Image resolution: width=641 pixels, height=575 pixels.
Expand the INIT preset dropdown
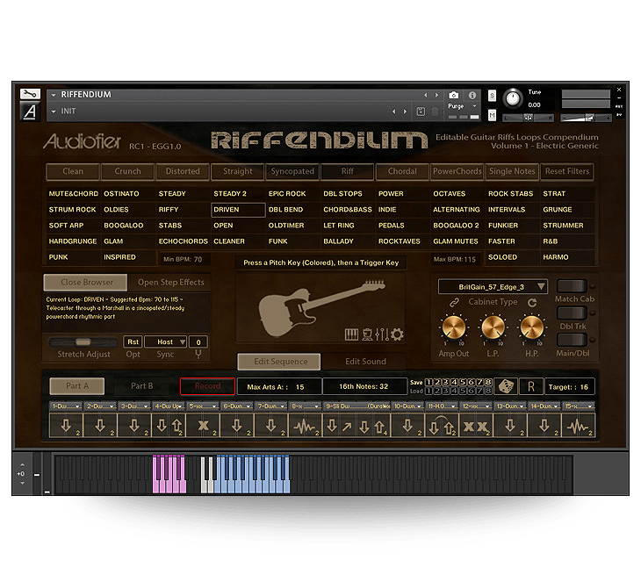[x=54, y=111]
